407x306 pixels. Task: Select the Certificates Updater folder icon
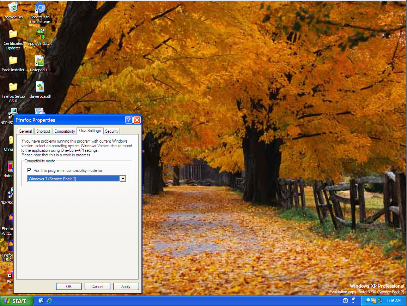(13, 40)
